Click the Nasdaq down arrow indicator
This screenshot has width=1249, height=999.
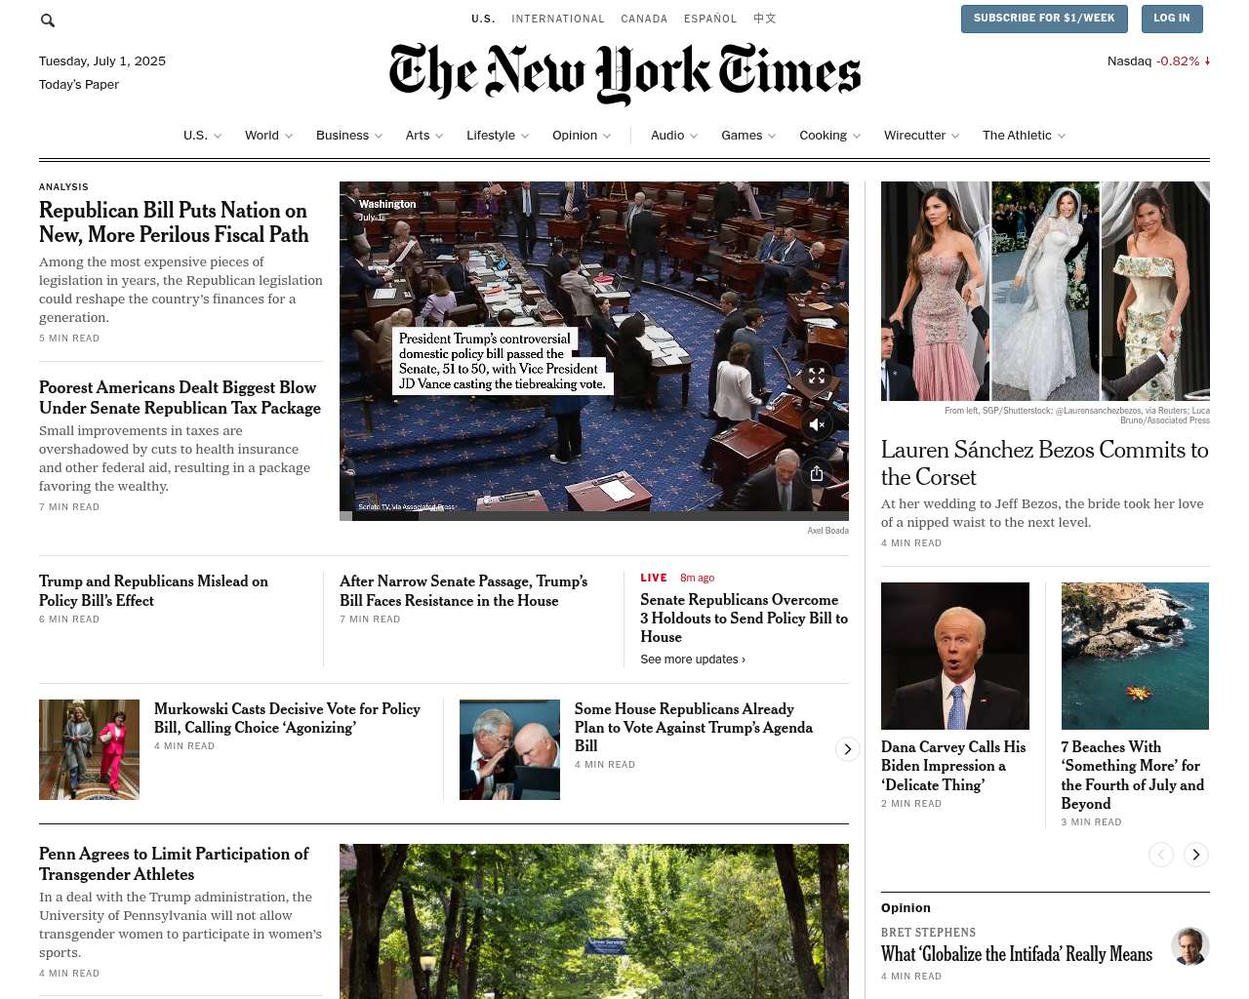1207,60
